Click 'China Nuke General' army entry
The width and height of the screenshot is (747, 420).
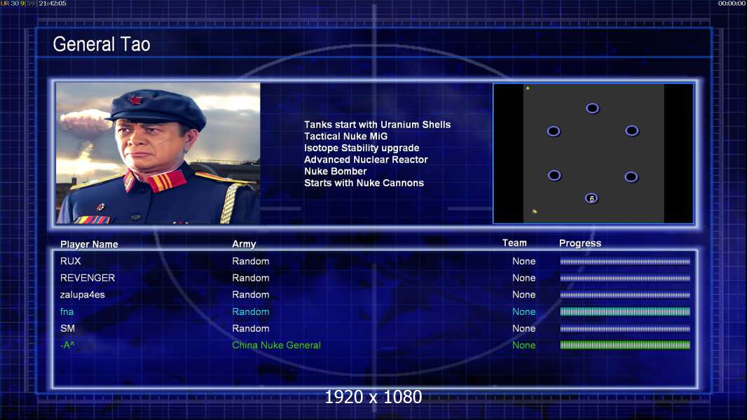276,345
